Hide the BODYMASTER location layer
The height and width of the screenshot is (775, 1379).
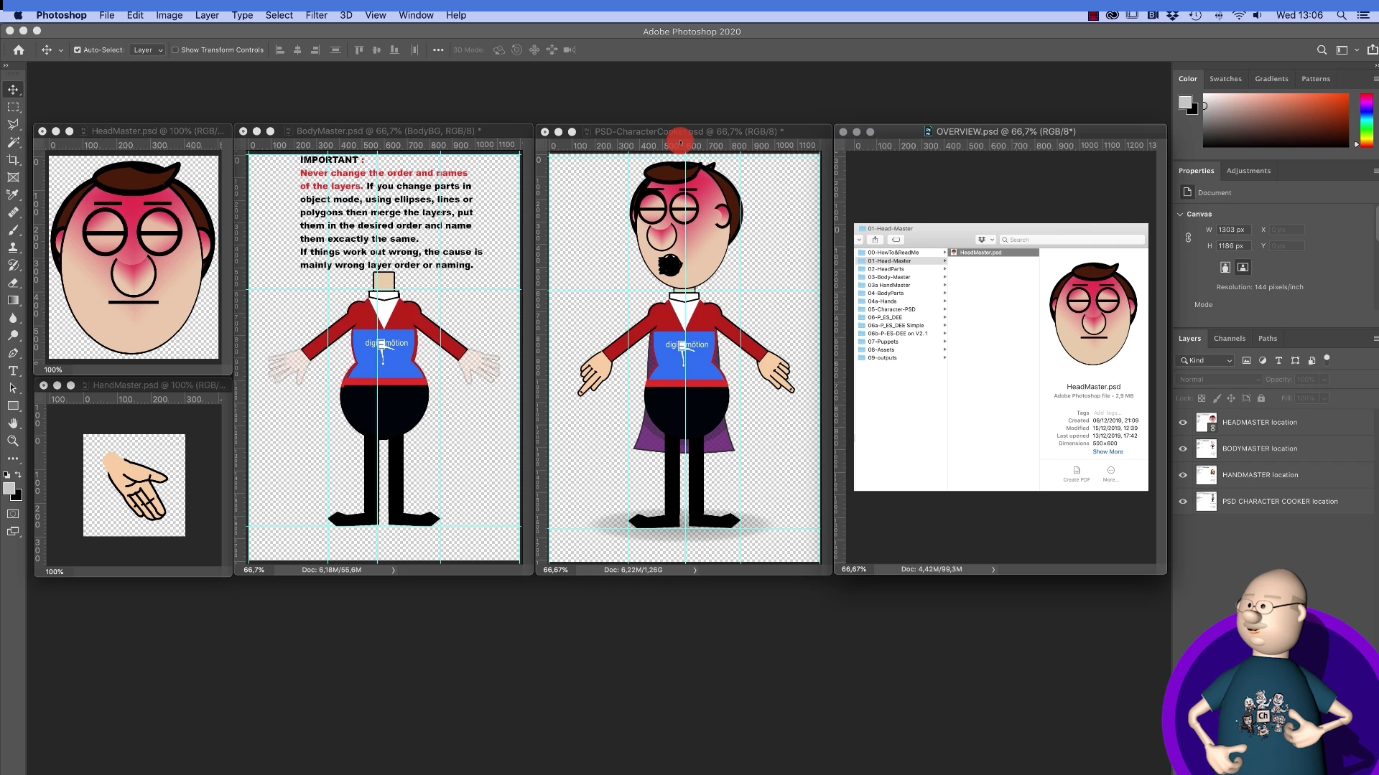coord(1183,449)
